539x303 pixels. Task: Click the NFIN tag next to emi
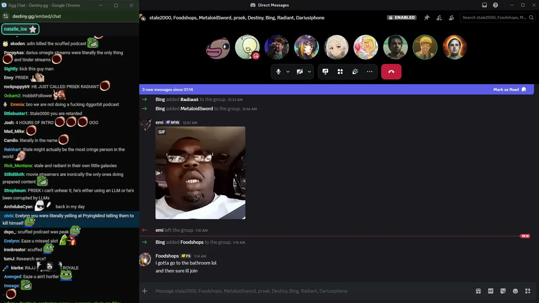point(173,122)
